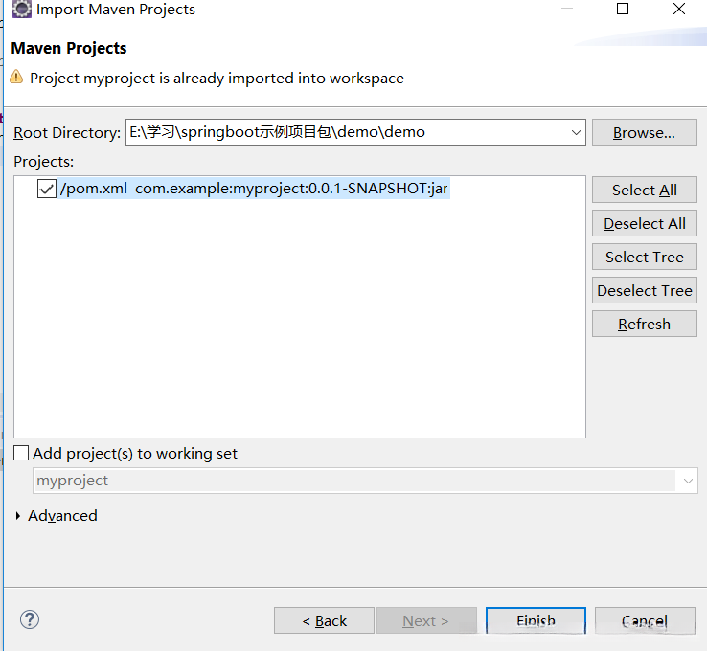Click the warning icon beside the message
The image size is (707, 651).
coord(16,78)
